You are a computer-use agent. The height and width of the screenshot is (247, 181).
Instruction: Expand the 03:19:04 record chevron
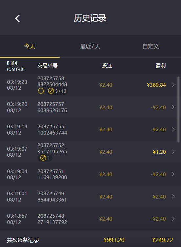(x=173, y=174)
